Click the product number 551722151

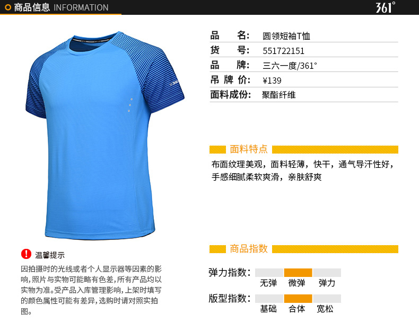coord(284,51)
